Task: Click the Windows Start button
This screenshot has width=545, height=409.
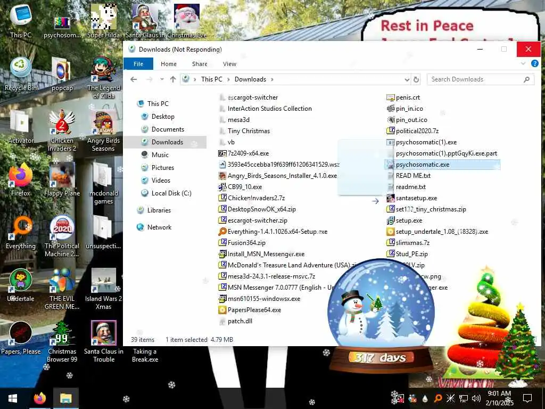Action: pos(13,398)
